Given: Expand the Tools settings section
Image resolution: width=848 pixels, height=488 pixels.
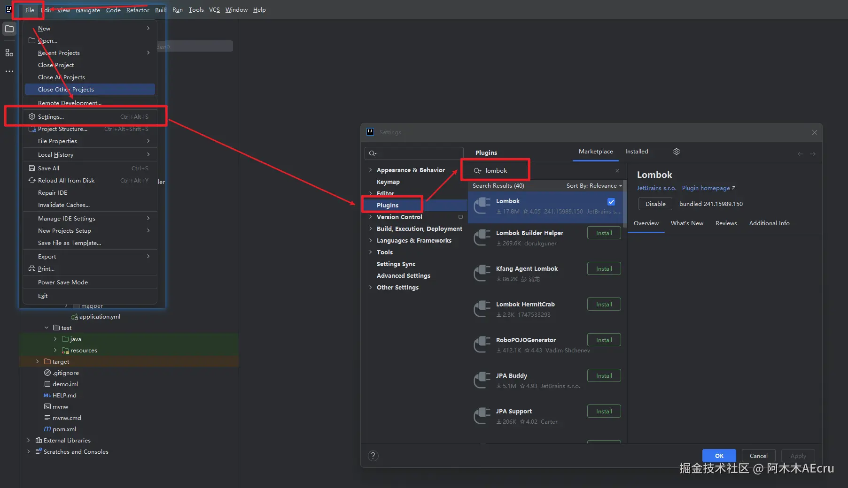Looking at the screenshot, I should 371,252.
